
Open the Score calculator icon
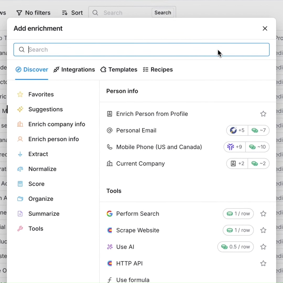20,184
